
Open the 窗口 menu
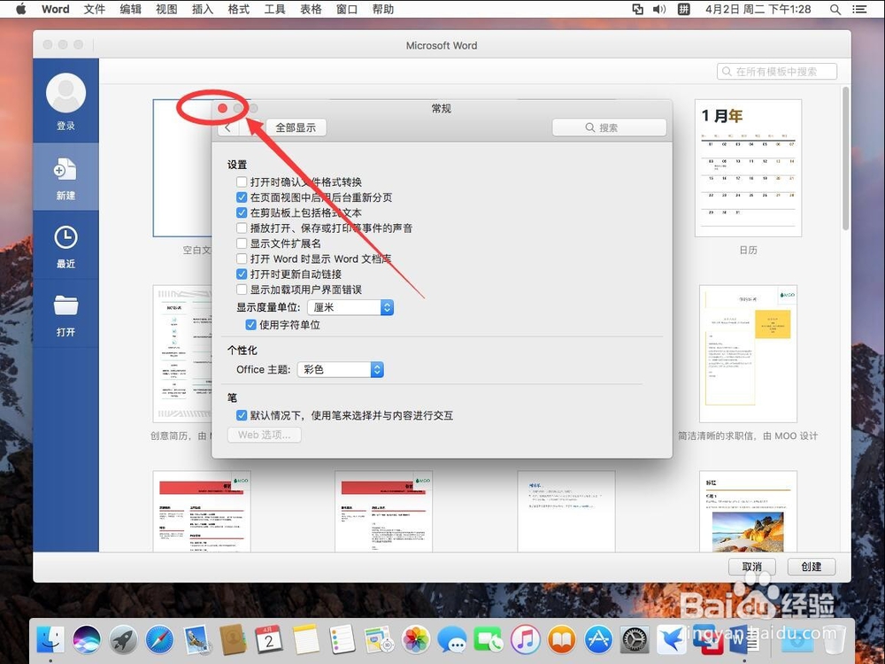(347, 9)
